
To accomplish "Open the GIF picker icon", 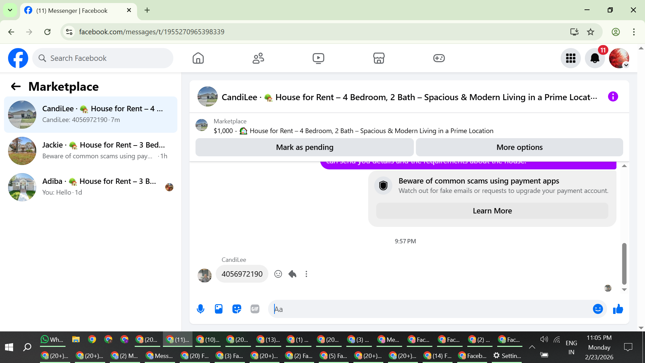I will (255, 309).
